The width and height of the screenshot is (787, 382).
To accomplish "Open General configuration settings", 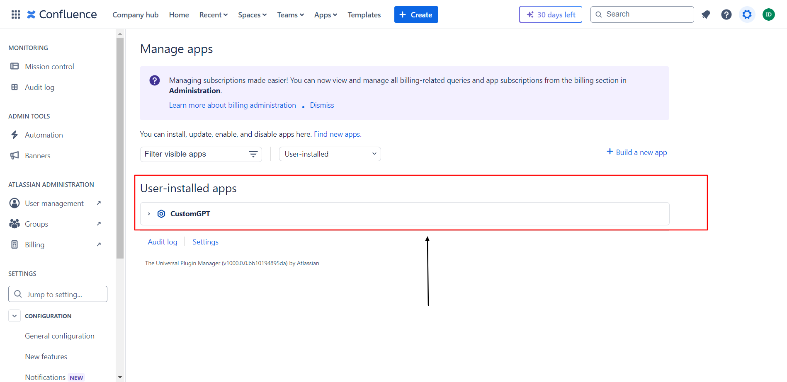I will (x=60, y=336).
